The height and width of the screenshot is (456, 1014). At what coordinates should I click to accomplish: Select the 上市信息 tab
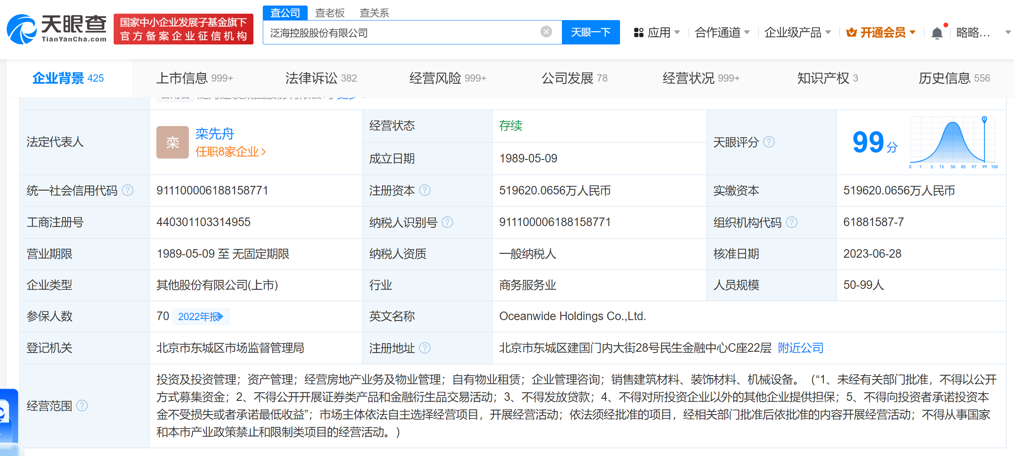point(194,78)
